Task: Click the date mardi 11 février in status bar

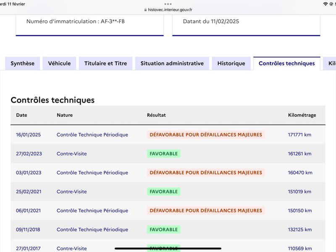Action: pyautogui.click(x=13, y=4)
